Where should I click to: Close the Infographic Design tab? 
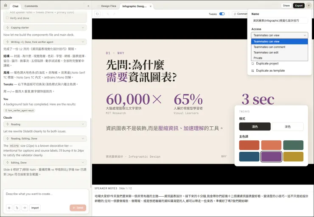pos(150,6)
